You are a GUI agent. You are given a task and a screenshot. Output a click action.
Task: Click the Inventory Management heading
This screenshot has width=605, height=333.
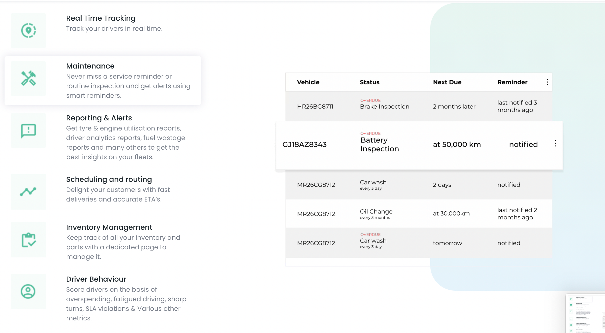(109, 227)
